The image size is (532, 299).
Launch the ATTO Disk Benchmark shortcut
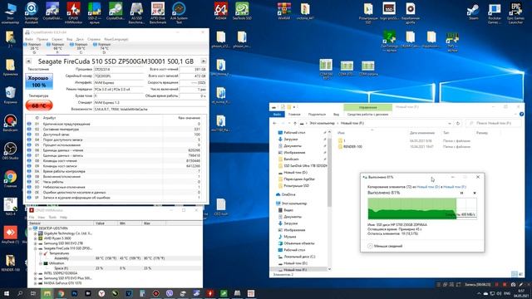[x=158, y=13]
